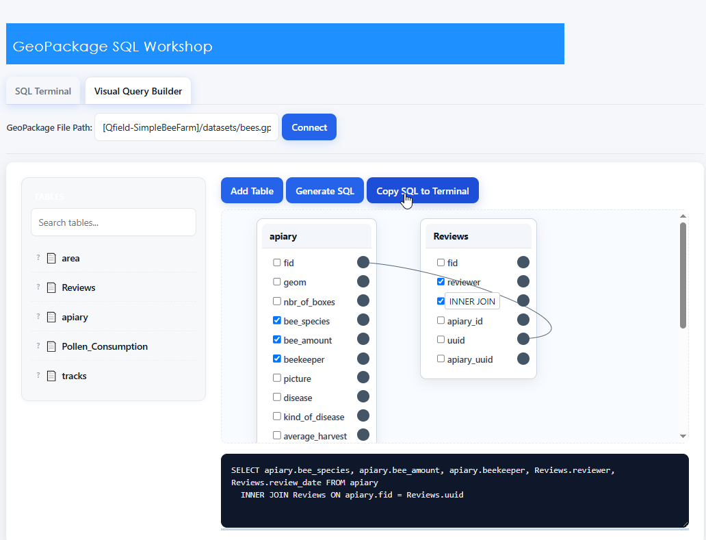Click the connector dot for apiary fid
Screen dimensions: 706x540
pyautogui.click(x=363, y=262)
